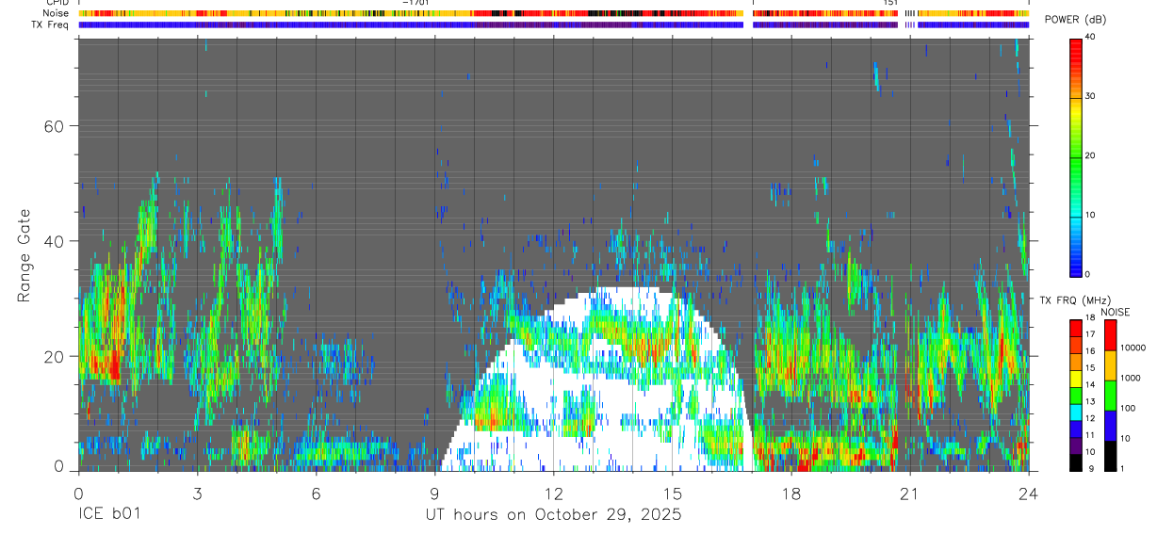Click the 30 label on power scale

(1090, 96)
